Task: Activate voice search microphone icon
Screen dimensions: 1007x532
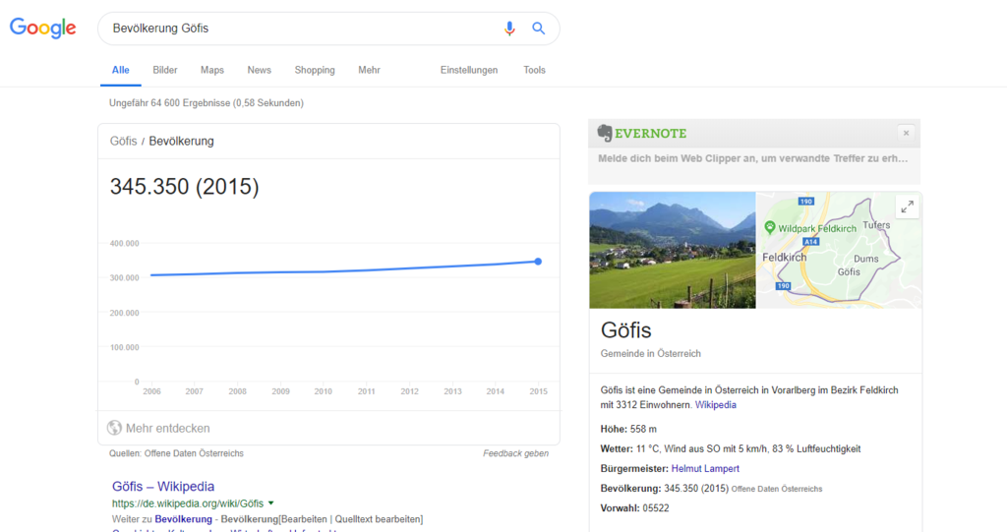Action: click(509, 29)
